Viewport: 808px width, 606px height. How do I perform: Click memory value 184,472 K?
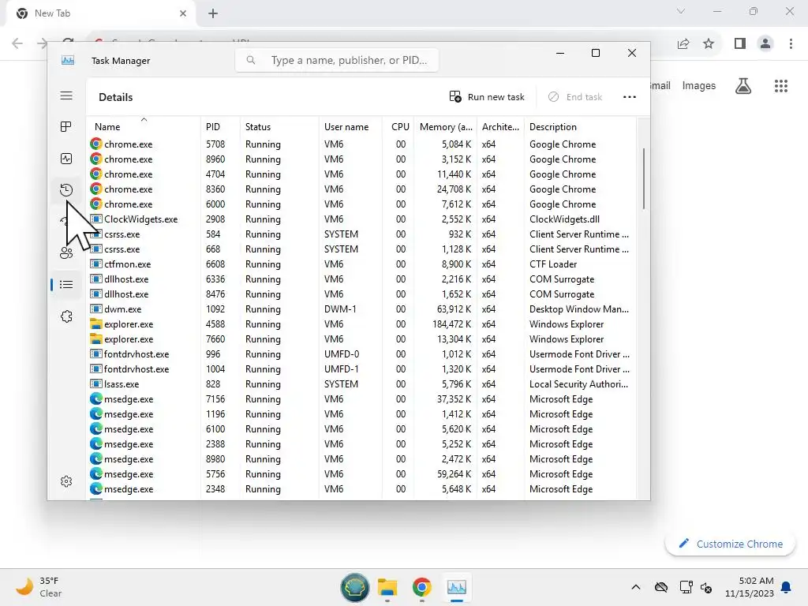451,324
